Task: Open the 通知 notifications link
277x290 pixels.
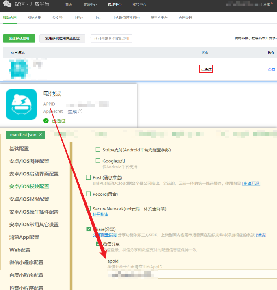Action: [268, 4]
